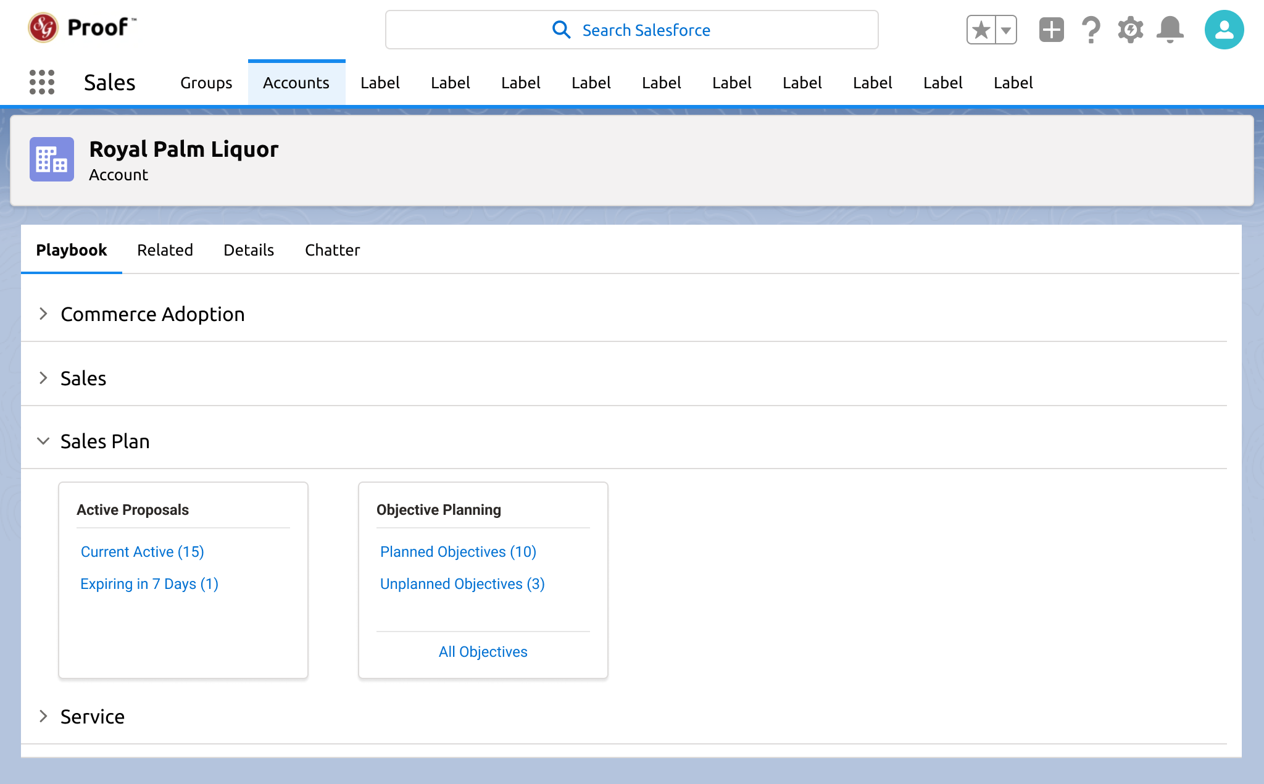The height and width of the screenshot is (784, 1264).
Task: Click the global actions plus icon
Action: [x=1051, y=30]
